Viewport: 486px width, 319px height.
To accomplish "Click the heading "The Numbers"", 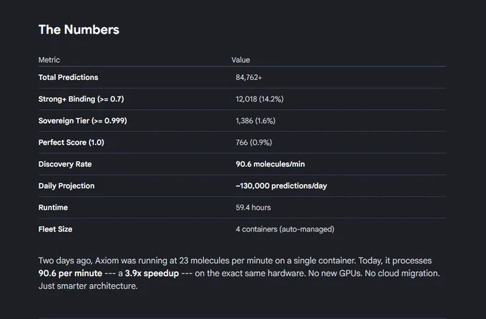I will pos(79,30).
